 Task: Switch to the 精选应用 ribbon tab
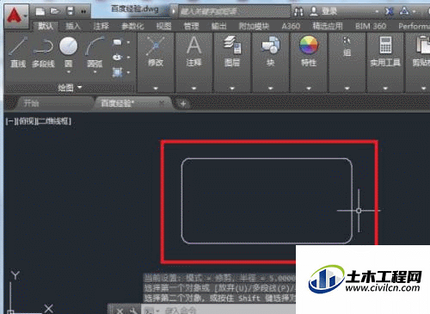(328, 27)
